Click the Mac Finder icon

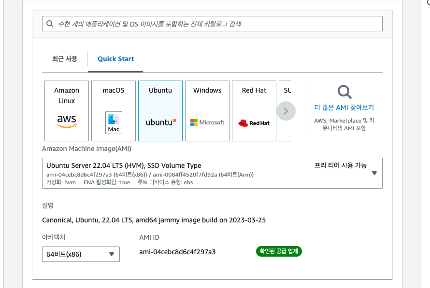(x=114, y=123)
